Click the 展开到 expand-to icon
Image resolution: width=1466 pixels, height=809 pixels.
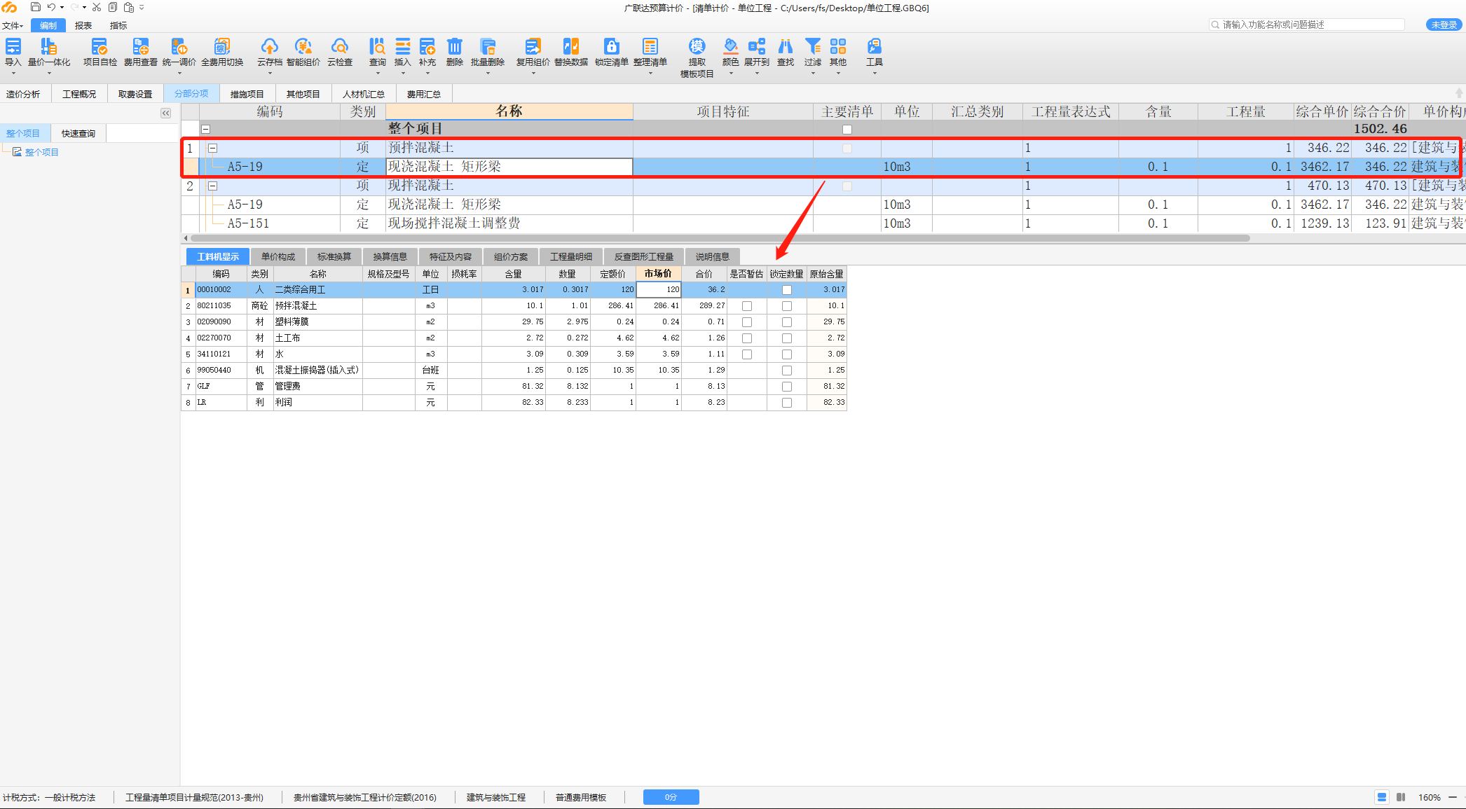pos(757,47)
